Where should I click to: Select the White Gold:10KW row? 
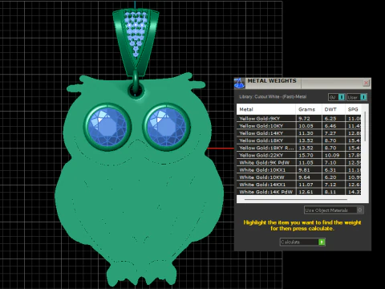pos(298,177)
